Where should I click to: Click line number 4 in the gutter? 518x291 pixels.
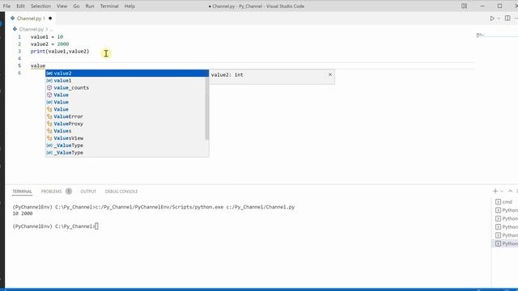[x=19, y=59]
